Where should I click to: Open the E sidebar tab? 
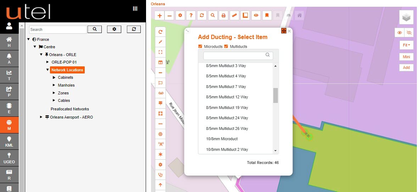(x=9, y=108)
